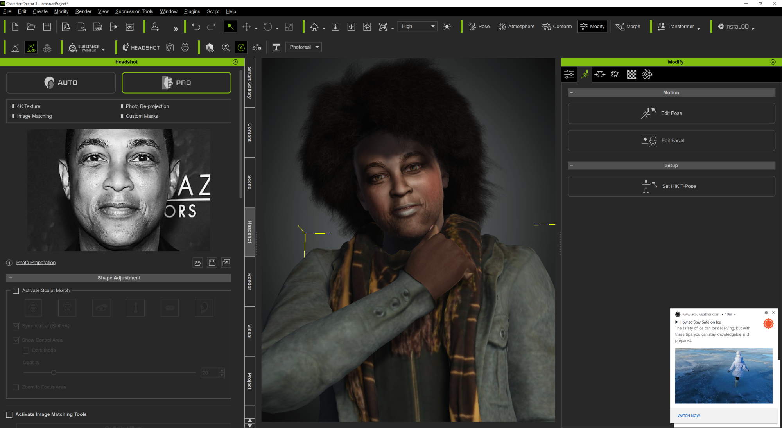Click the head sculpt morph region icon

[33, 308]
